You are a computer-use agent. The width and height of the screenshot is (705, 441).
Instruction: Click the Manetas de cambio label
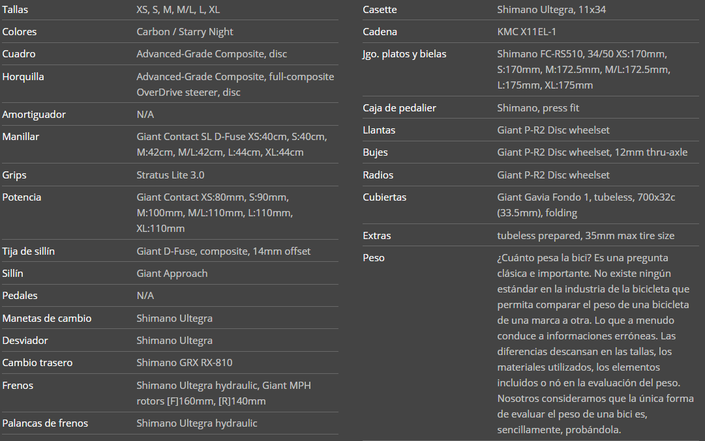(x=47, y=319)
